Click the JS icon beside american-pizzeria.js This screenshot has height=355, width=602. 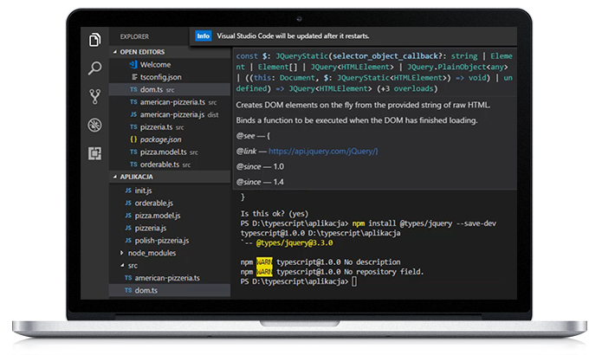coord(133,114)
